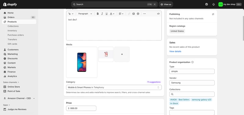Expand the Apps section

pyautogui.click(x=6, y=105)
